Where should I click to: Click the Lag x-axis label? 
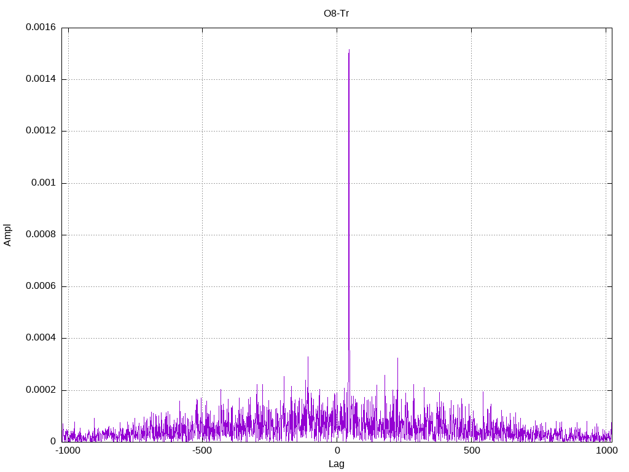(x=336, y=464)
